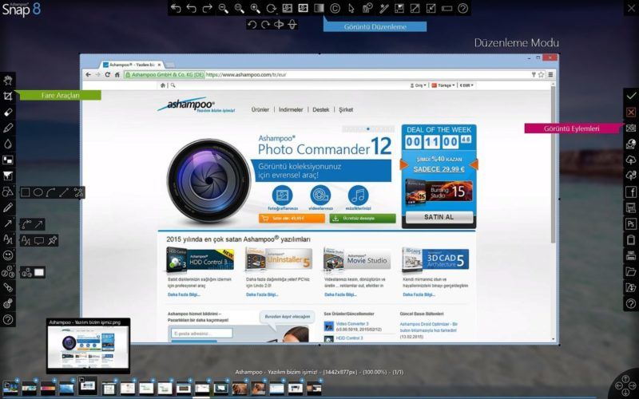Click the browser address bar URL

[x=246, y=75]
